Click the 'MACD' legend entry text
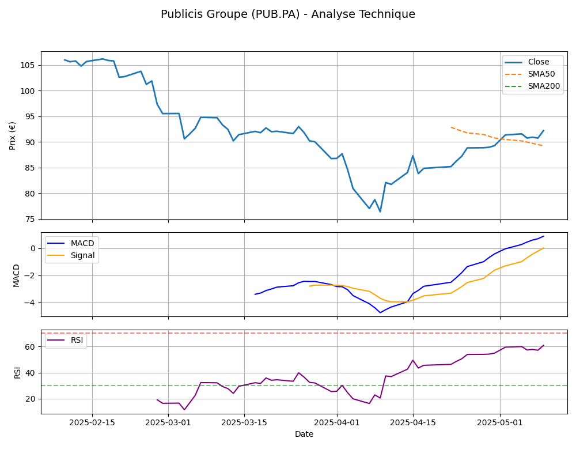 click(82, 243)
